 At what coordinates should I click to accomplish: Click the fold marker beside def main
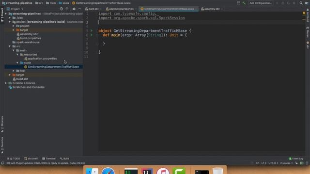[x=97, y=35]
